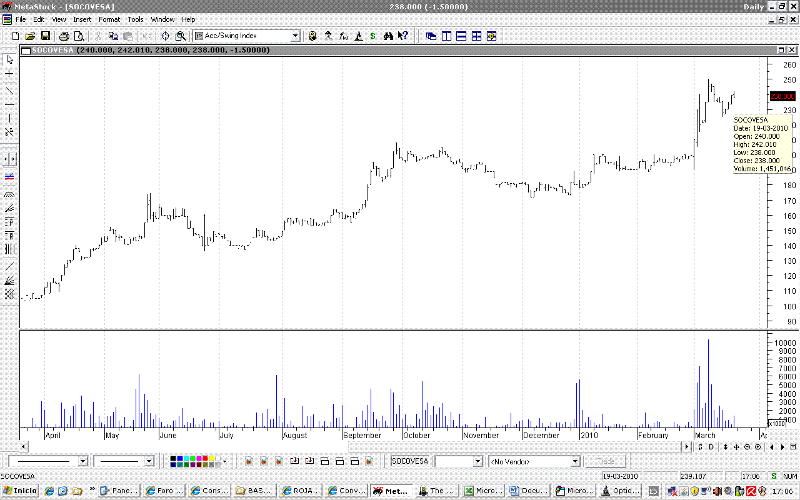Pick the black color swatch

click(x=174, y=459)
